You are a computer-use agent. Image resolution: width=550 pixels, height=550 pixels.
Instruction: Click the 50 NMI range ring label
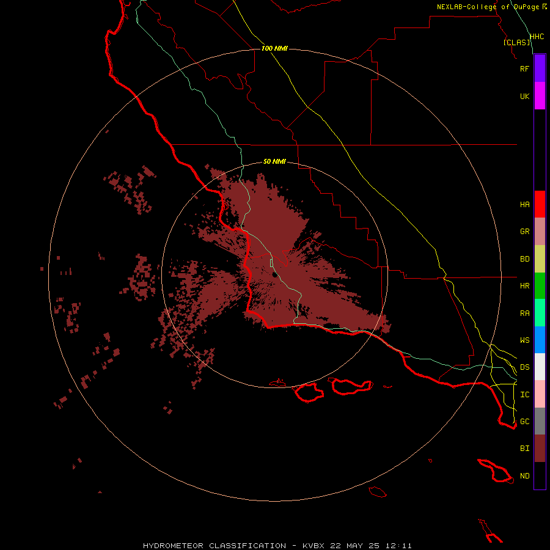click(274, 161)
